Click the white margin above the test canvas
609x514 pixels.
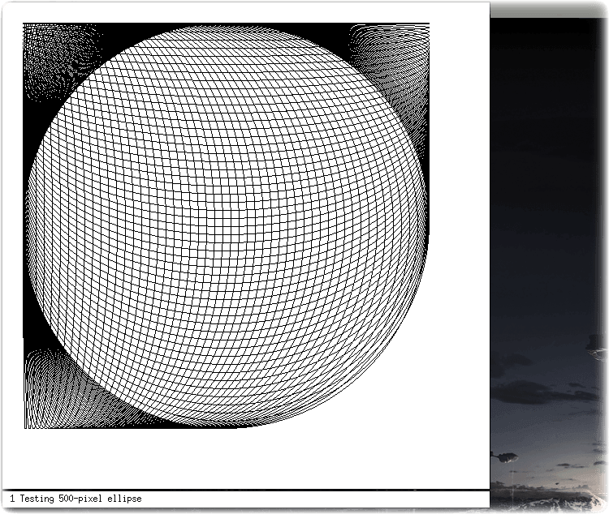point(245,12)
